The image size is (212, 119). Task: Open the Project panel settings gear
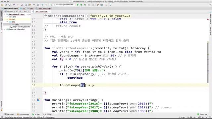point(25,11)
